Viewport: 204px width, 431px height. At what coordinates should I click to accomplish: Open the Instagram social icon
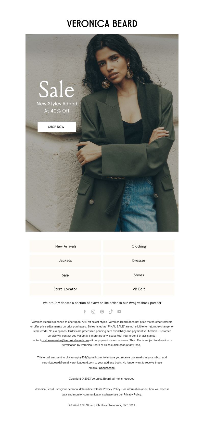pos(93,312)
